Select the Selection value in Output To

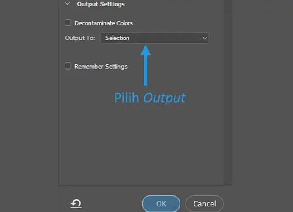click(x=117, y=38)
